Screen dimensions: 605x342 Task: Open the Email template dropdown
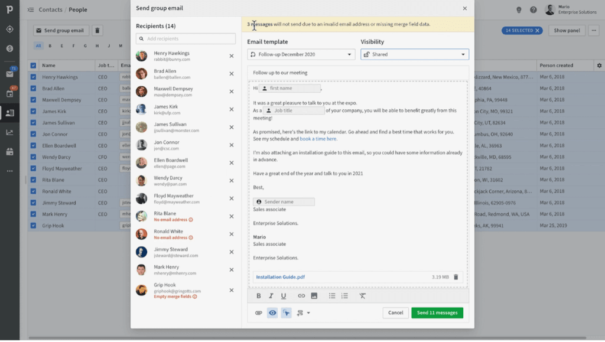301,53
